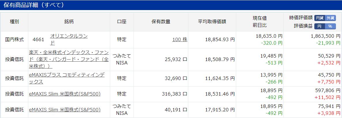
Task: Open the eMAXIS Slim S&P500 link in the 特定 row
Action: 65,94
